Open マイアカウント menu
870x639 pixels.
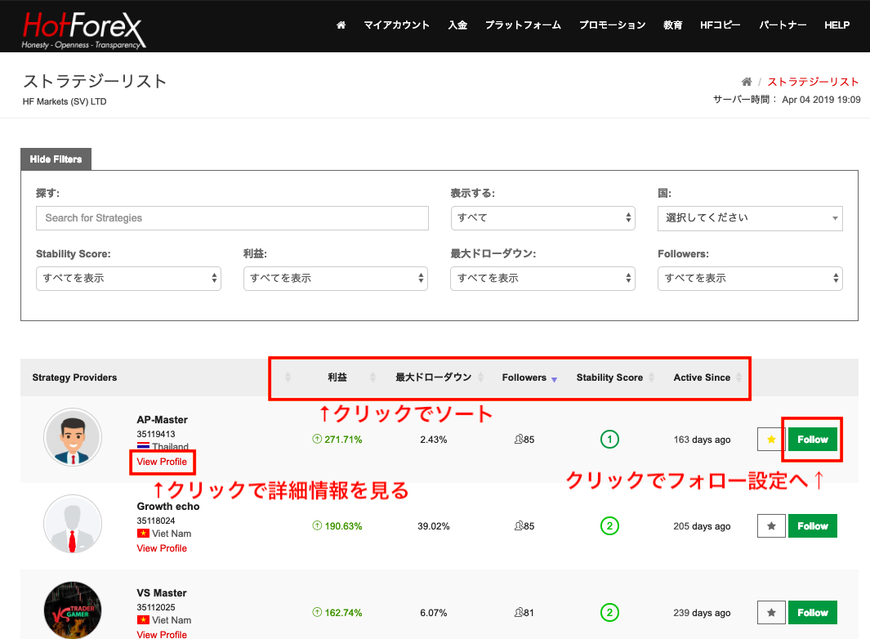(397, 25)
